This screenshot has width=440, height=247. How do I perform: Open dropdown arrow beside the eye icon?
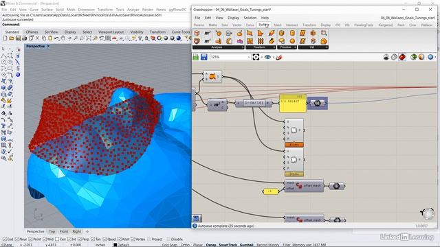[274, 58]
